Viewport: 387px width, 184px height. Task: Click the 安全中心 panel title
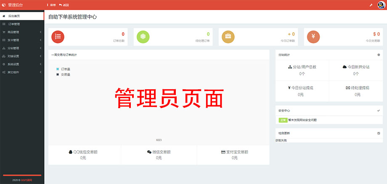(x=284, y=111)
